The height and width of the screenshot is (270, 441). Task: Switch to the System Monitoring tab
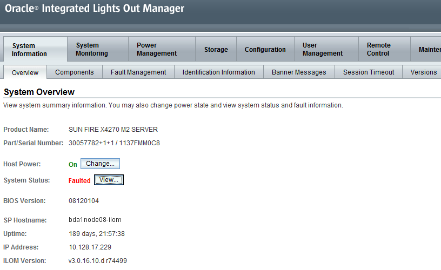click(98, 49)
